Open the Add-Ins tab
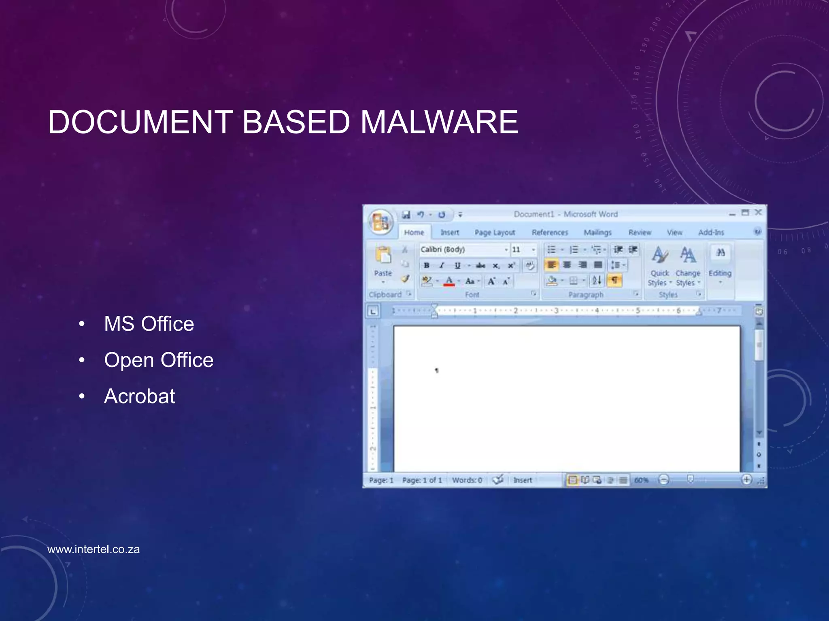The image size is (829, 621). [711, 232]
